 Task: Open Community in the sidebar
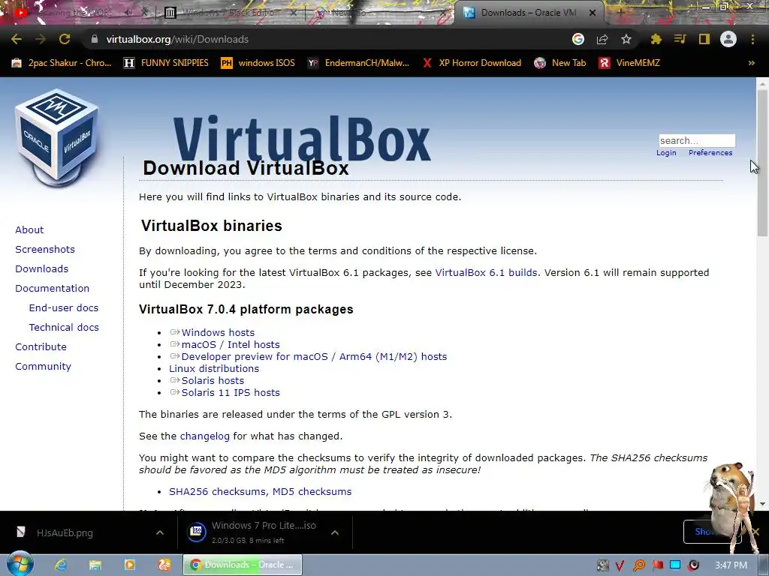(x=43, y=366)
